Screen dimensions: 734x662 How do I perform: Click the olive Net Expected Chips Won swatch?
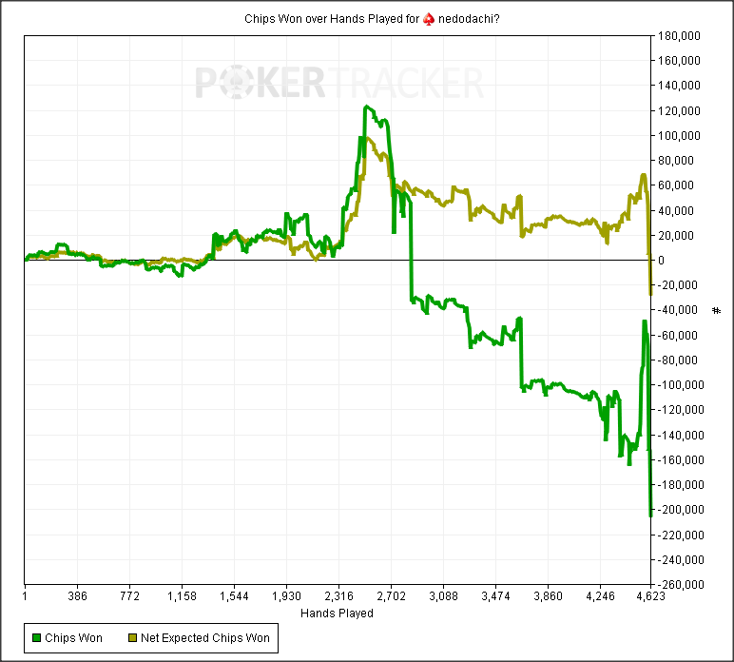(132, 637)
